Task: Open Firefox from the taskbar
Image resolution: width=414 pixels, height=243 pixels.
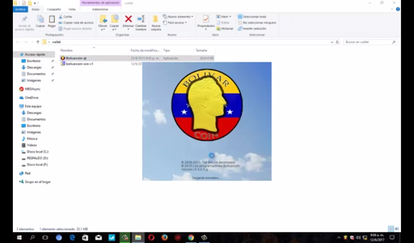Action: [x=164, y=237]
